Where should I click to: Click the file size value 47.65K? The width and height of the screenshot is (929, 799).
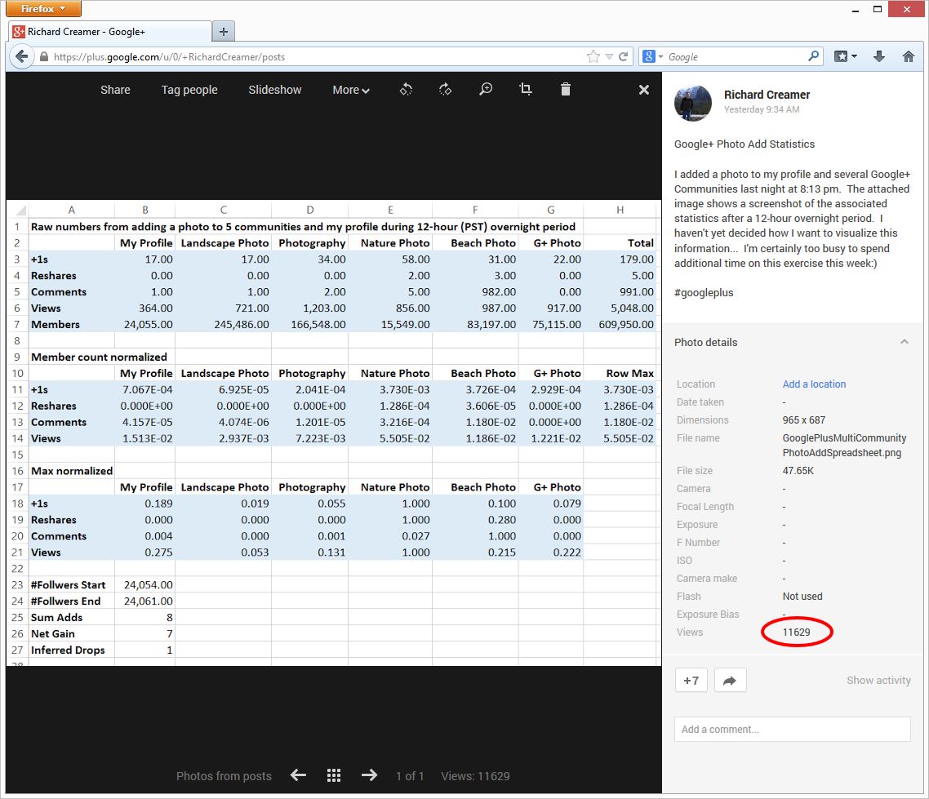[x=798, y=471]
